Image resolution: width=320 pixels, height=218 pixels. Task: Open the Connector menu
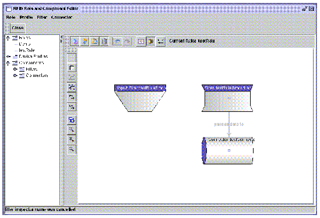(x=61, y=17)
